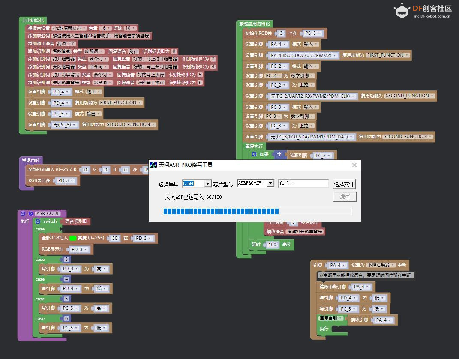Select the 上电初始化 block header
The image size is (459, 359).
pyautogui.click(x=33, y=21)
